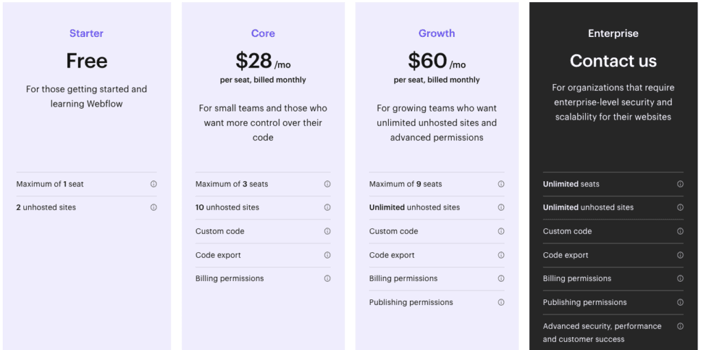Screen dimensions: 701x350
Task: Click info icon beside Core's 3 seats limit
Action: (327, 184)
